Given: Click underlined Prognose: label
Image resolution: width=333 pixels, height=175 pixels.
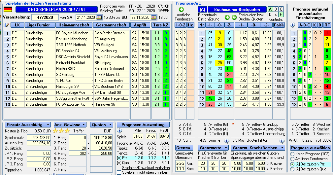Looking at the screenshot, I should 125,143.
